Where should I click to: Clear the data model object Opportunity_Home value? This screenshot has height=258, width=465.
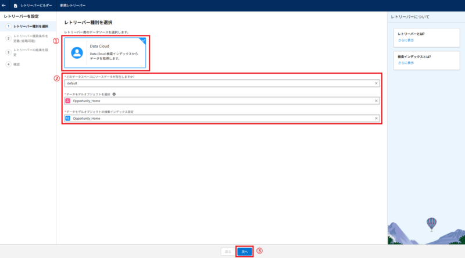tap(376, 101)
